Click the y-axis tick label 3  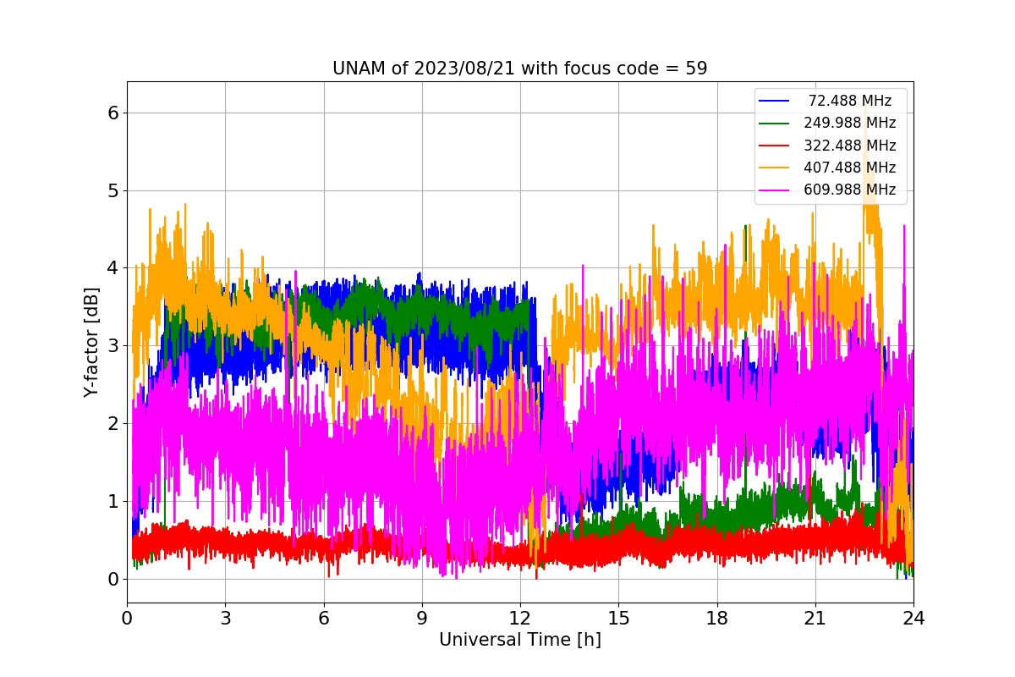112,345
